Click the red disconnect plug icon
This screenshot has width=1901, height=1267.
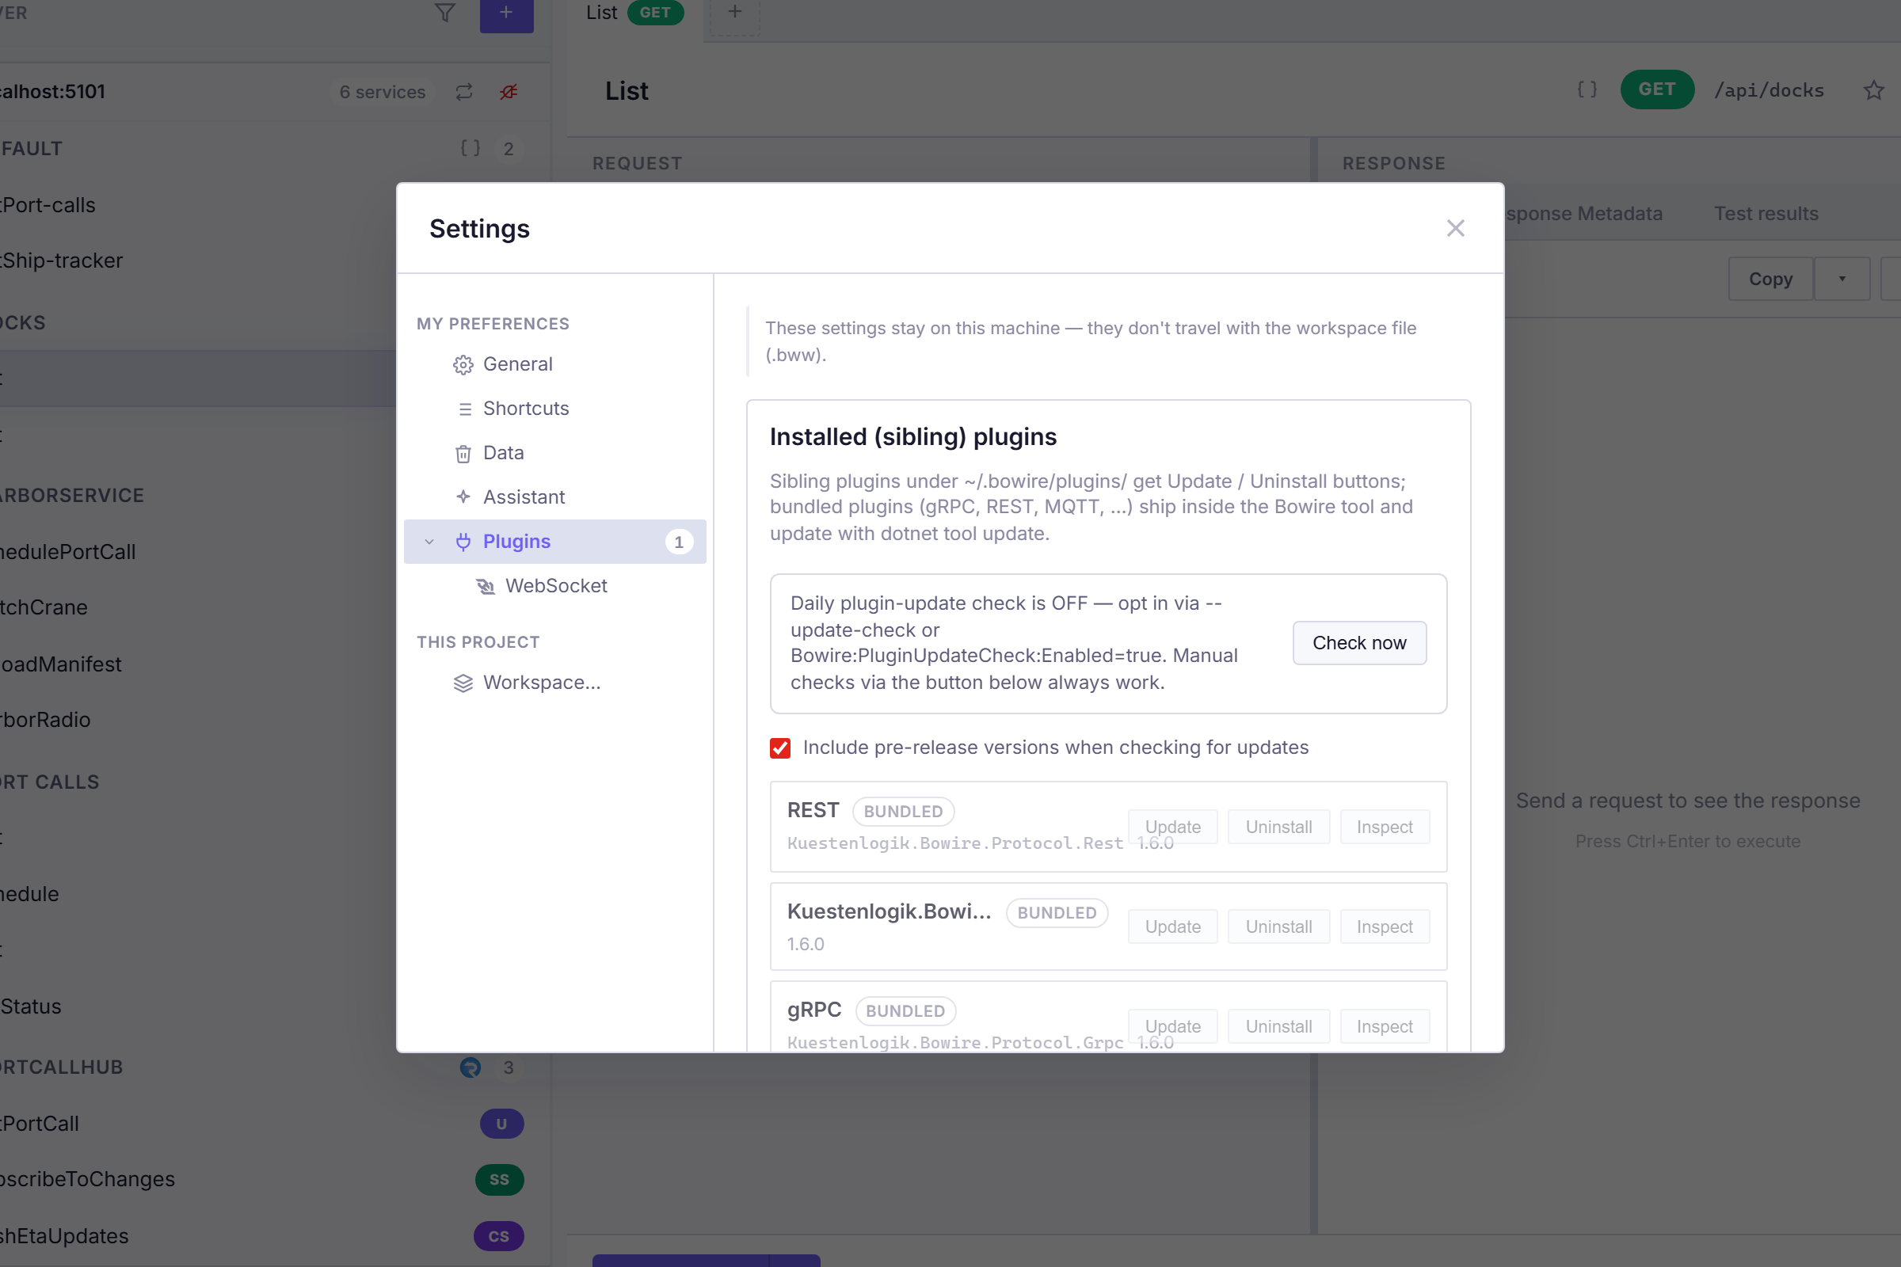point(509,92)
